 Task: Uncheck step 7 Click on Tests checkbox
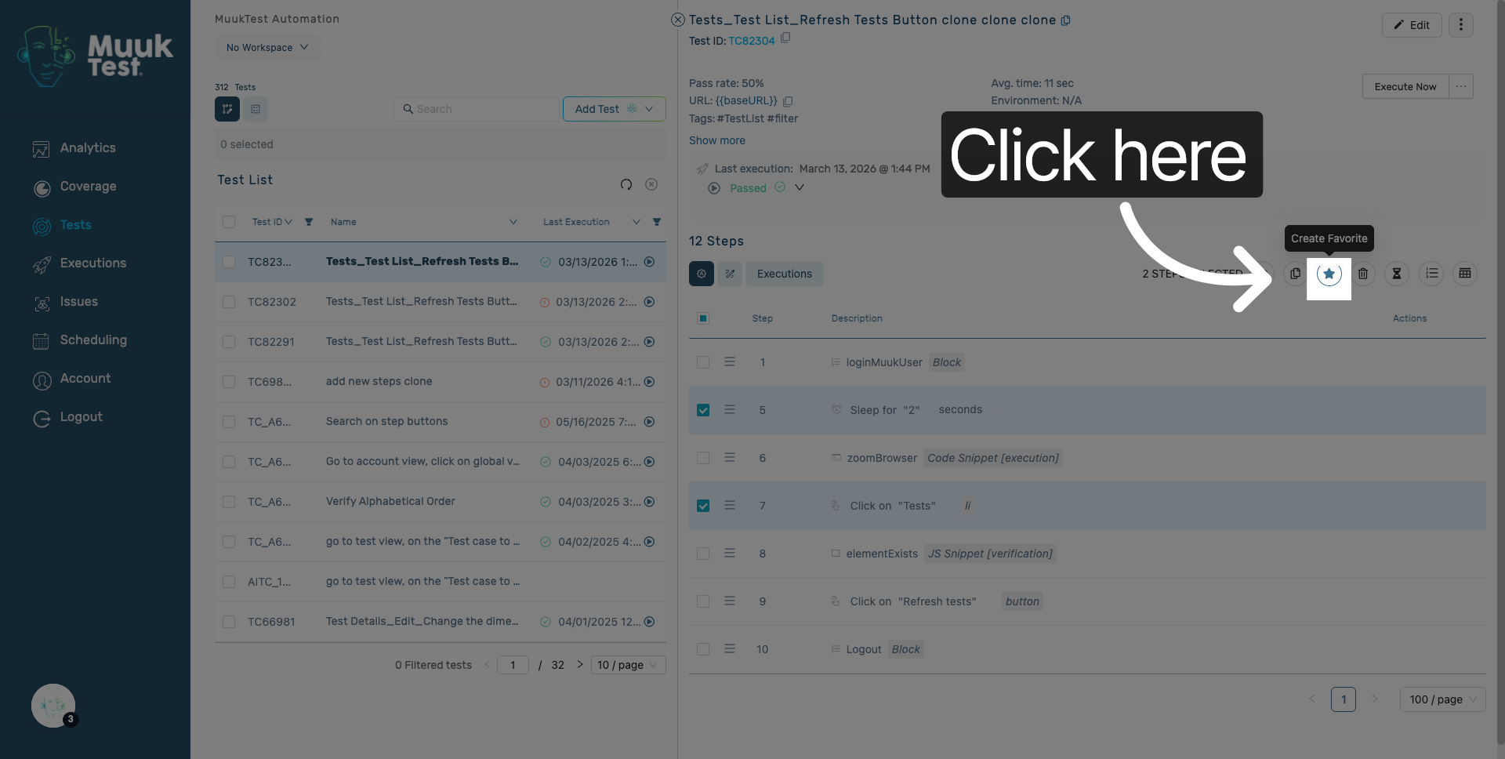pyautogui.click(x=703, y=506)
